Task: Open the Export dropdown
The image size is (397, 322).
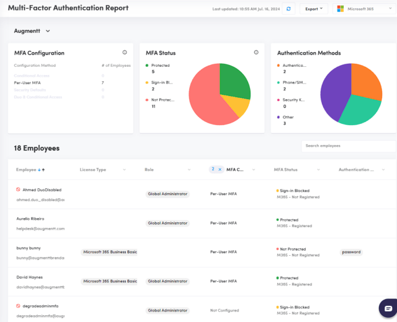Action: tap(314, 9)
